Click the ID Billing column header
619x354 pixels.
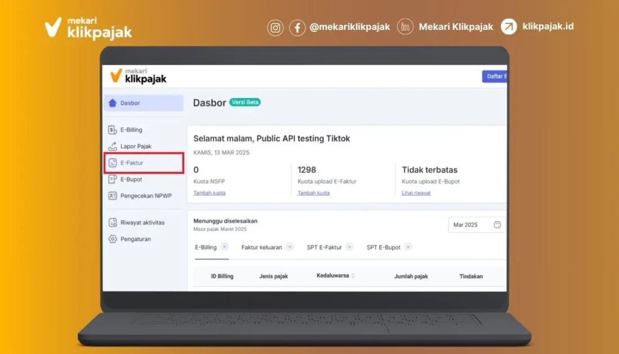point(222,276)
